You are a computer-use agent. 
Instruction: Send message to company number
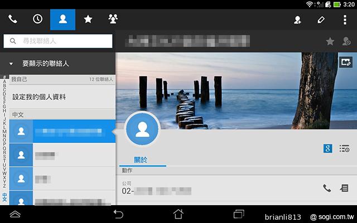[x=345, y=188]
